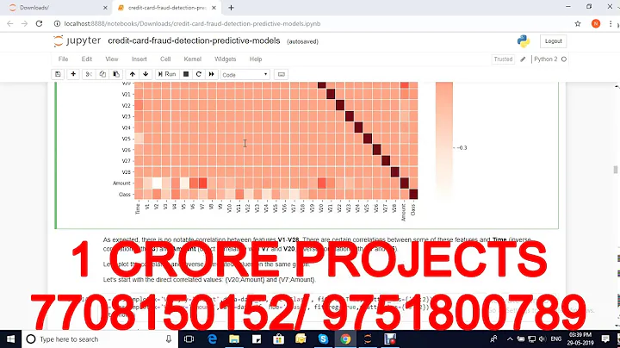Restart the kernel icon
The width and height of the screenshot is (620, 348).
(x=199, y=74)
